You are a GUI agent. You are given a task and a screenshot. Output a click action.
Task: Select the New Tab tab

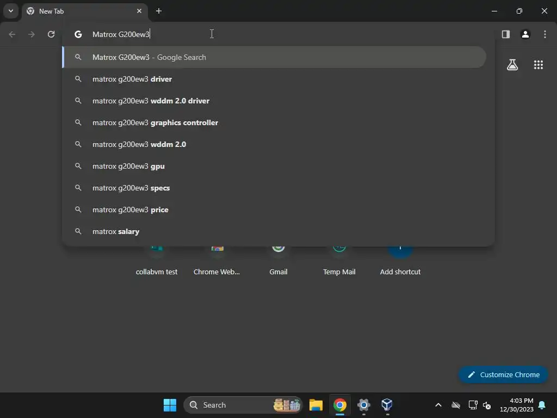pyautogui.click(x=84, y=11)
